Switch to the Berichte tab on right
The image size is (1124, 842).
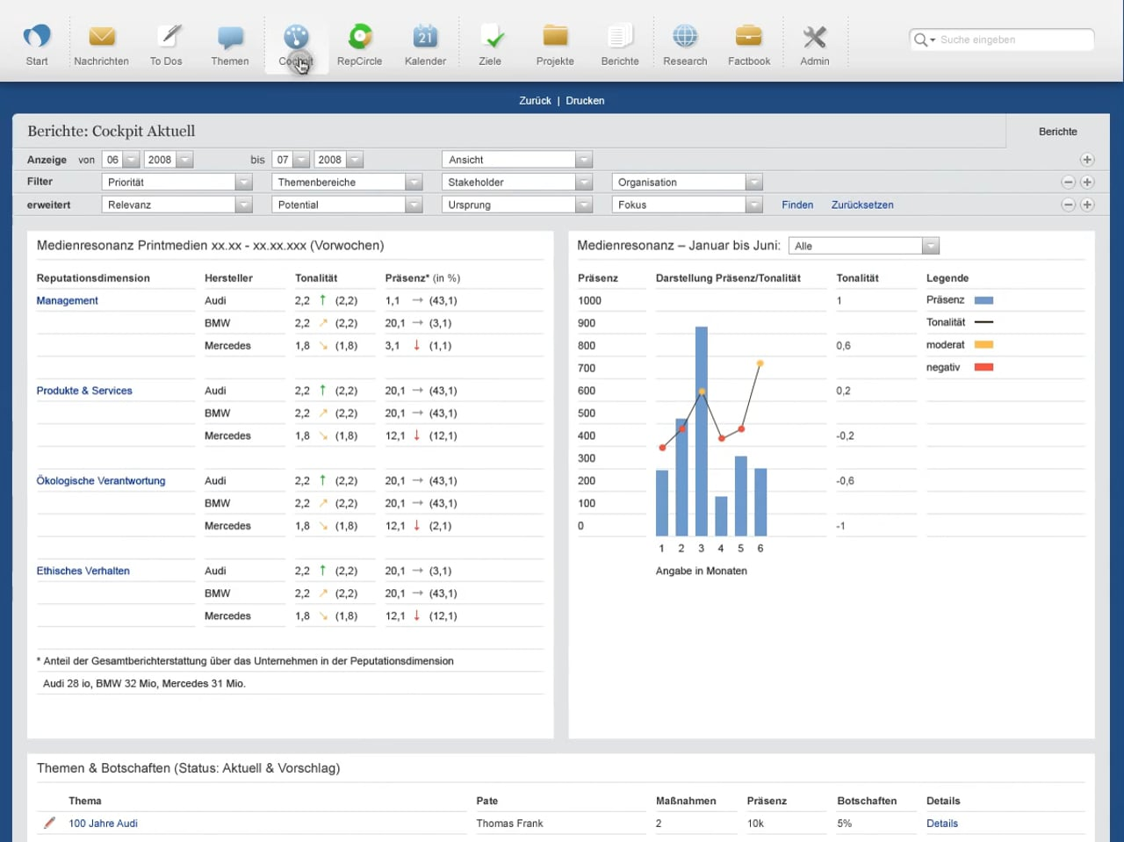coord(1057,132)
